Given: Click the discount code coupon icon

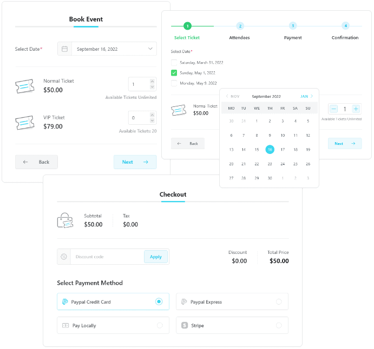Looking at the screenshot, I should pos(64,257).
